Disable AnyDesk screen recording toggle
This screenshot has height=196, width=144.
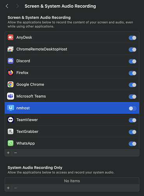tap(133, 38)
